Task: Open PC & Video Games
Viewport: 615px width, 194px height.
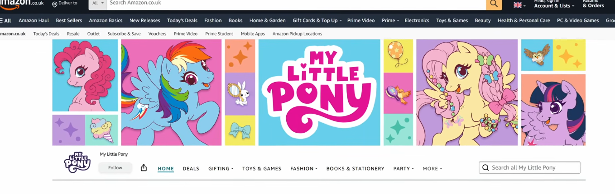Action: coord(578,20)
